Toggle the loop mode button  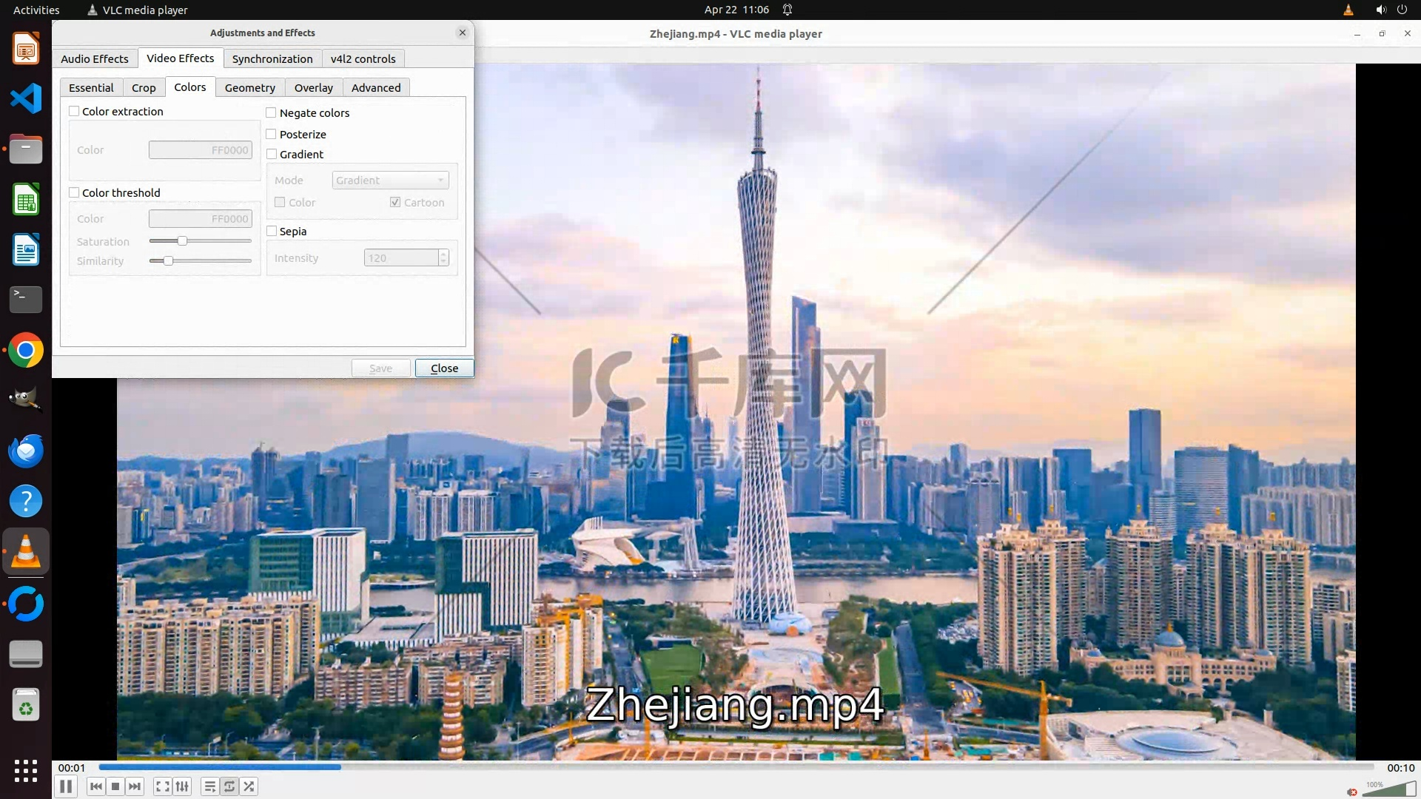coord(229,786)
